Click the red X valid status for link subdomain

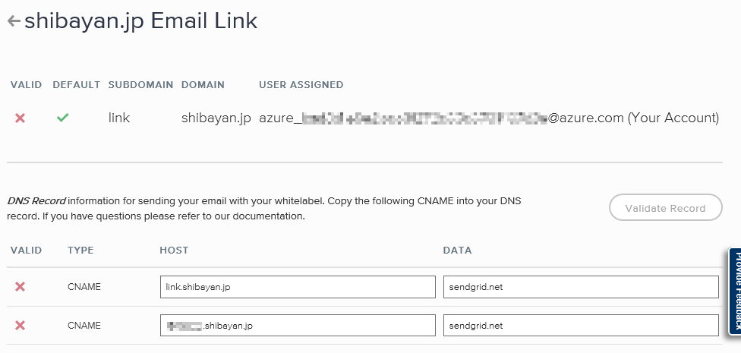(x=20, y=118)
